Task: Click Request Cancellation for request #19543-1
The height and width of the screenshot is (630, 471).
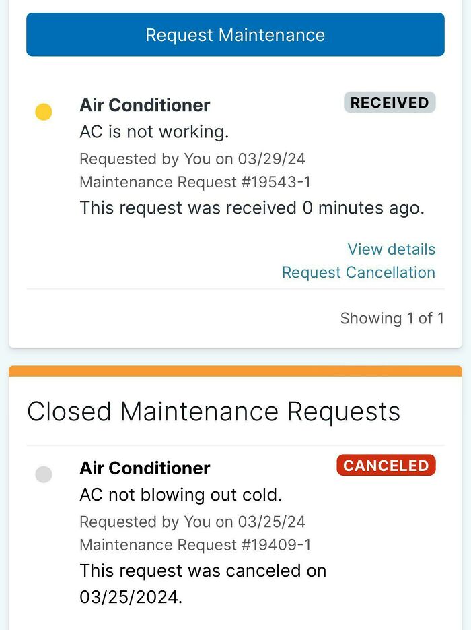Action: click(x=359, y=272)
